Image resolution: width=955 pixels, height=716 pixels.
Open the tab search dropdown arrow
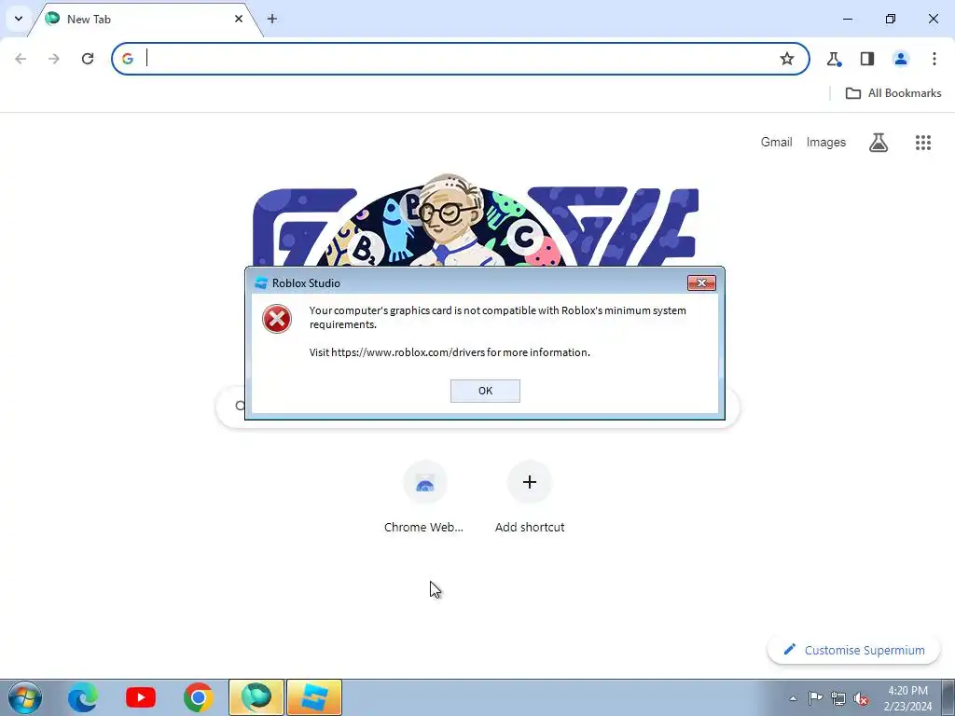19,19
